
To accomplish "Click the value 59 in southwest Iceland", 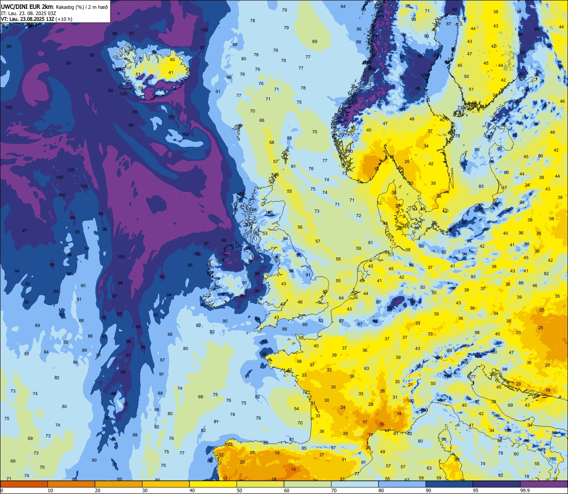I will click(x=141, y=88).
